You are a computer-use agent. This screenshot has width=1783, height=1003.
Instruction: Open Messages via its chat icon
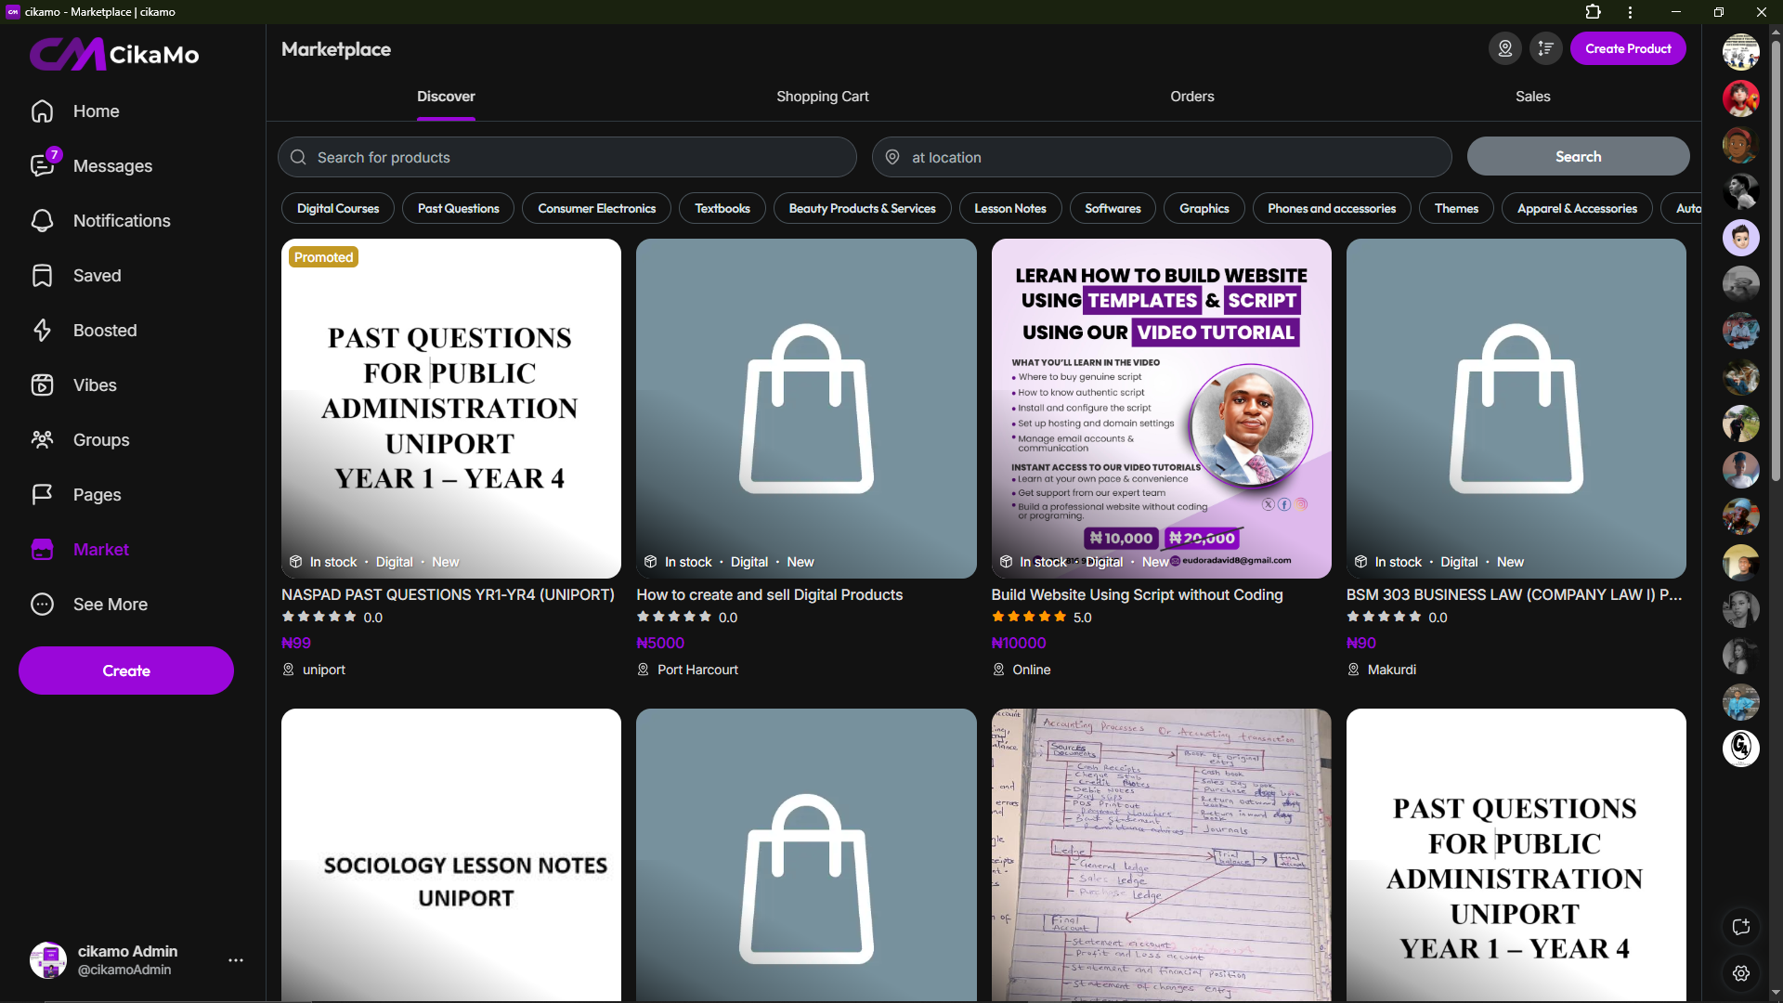point(42,165)
